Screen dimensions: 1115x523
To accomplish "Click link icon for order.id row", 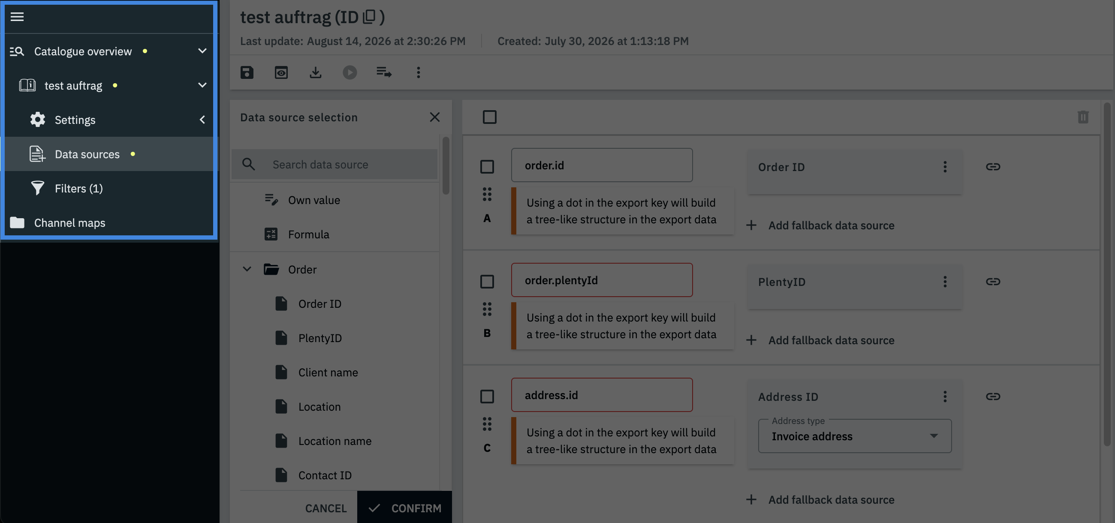I will [993, 167].
